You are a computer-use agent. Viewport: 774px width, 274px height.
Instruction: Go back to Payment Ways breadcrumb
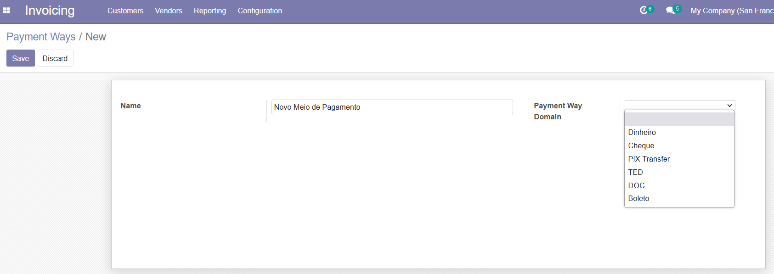point(41,37)
